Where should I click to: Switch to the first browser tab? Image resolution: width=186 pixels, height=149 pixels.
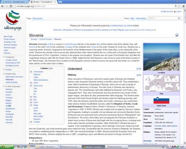(x=14, y=2)
